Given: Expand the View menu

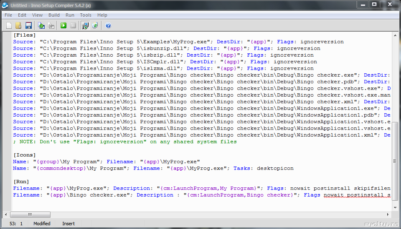Looking at the screenshot, I should coord(37,15).
